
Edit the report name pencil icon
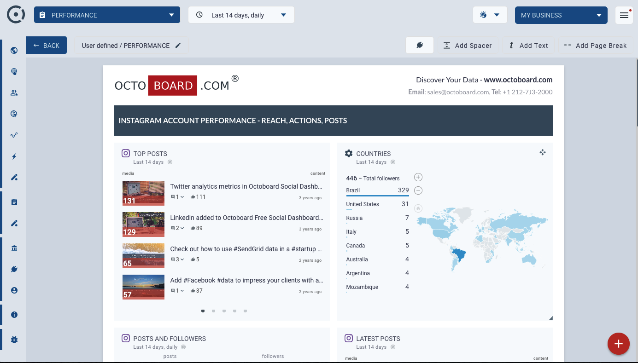tap(178, 46)
